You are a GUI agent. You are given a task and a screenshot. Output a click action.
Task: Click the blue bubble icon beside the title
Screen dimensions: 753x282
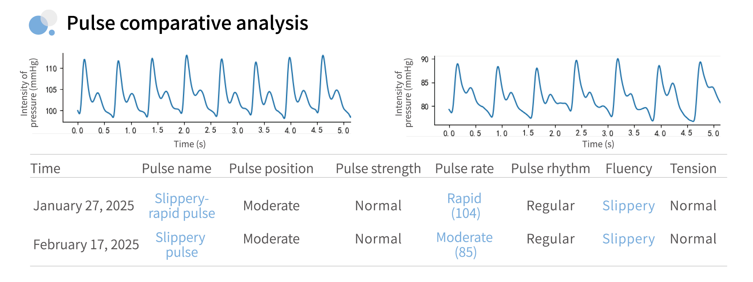click(x=42, y=23)
